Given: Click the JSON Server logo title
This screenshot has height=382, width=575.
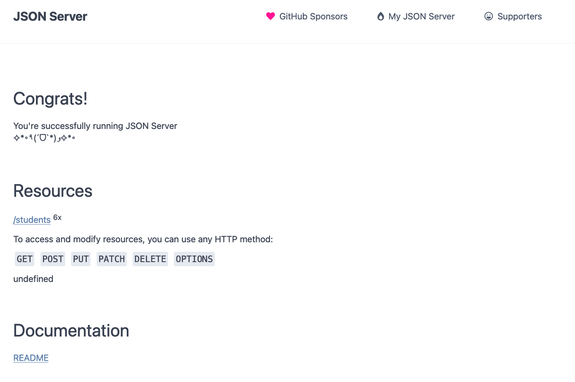Looking at the screenshot, I should pyautogui.click(x=50, y=17).
